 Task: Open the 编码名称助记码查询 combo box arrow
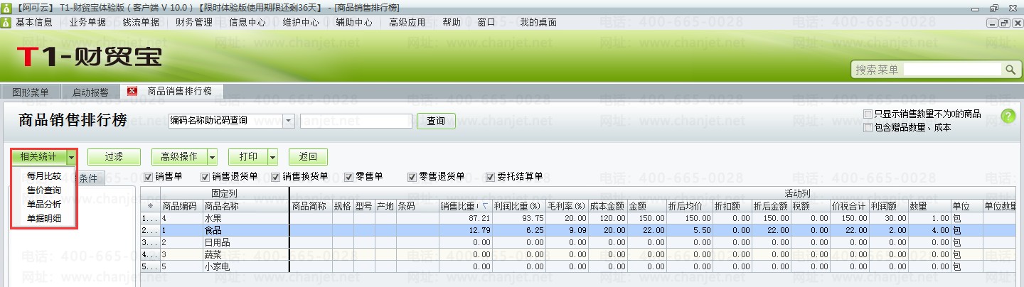tap(288, 121)
